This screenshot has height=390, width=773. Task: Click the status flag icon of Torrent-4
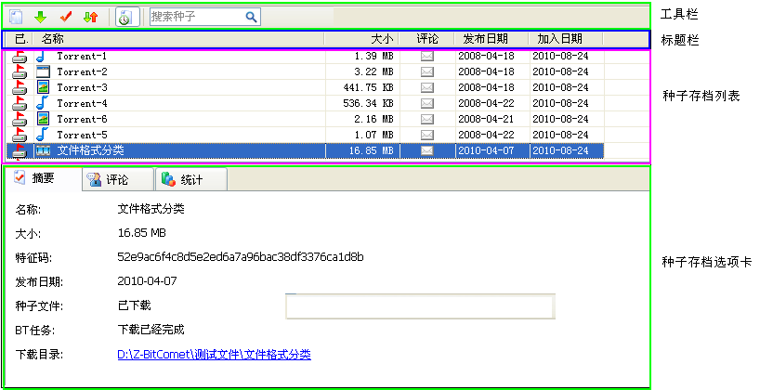[x=20, y=103]
